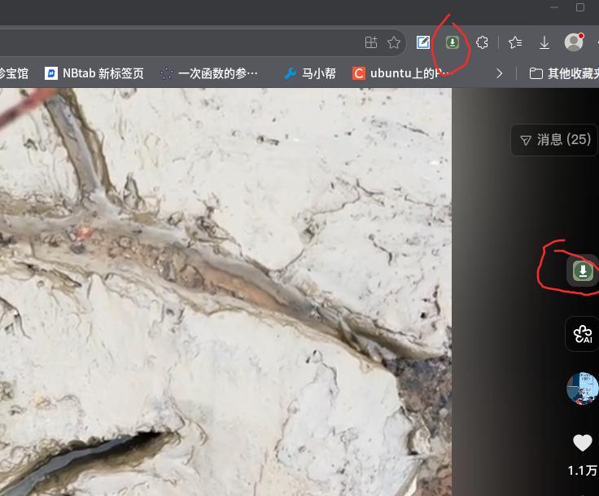Open the 消息 (25) messages button
The width and height of the screenshot is (599, 496).
click(x=554, y=140)
